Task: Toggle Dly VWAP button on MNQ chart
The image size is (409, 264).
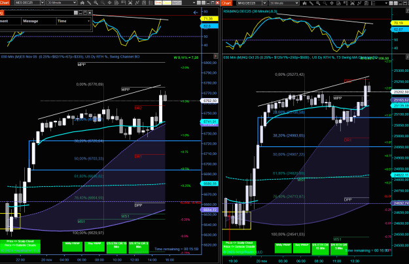Action: click(301, 248)
